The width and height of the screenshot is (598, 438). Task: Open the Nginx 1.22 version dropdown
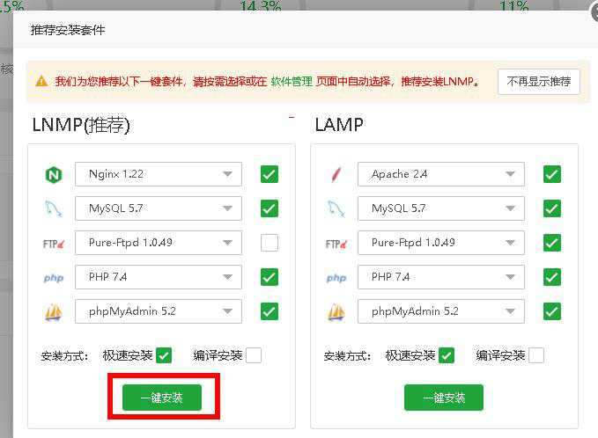[159, 174]
